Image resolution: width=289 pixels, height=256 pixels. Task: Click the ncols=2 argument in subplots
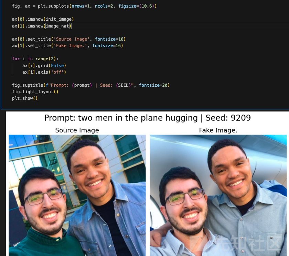[104, 6]
